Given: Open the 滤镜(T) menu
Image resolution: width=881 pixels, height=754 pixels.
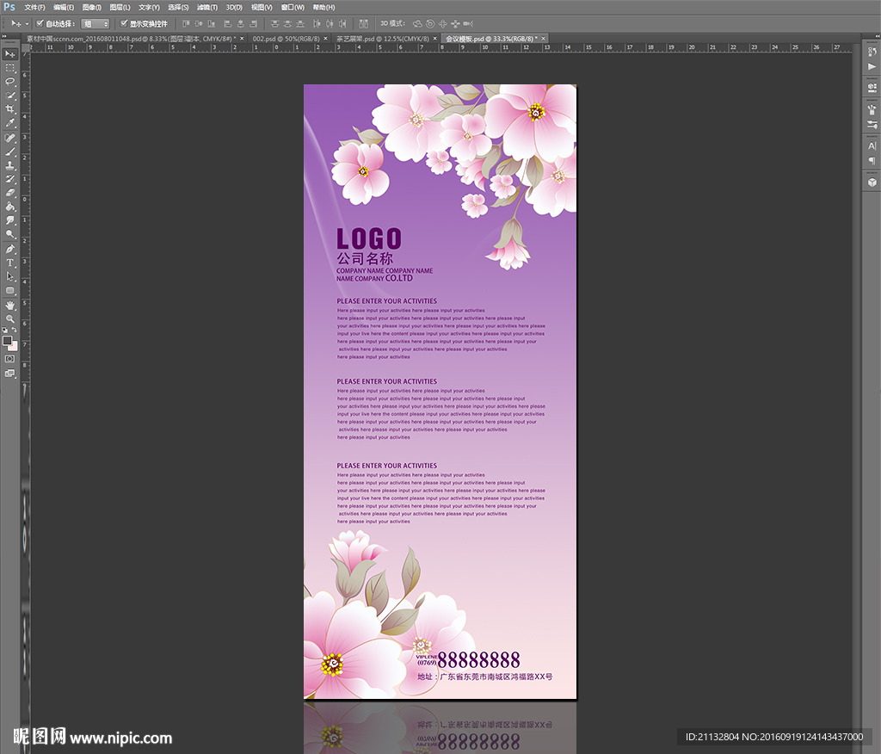Looking at the screenshot, I should click(x=206, y=7).
